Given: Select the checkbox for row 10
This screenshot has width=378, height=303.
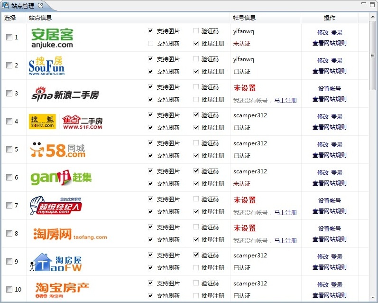Looking at the screenshot, I should (9, 289).
